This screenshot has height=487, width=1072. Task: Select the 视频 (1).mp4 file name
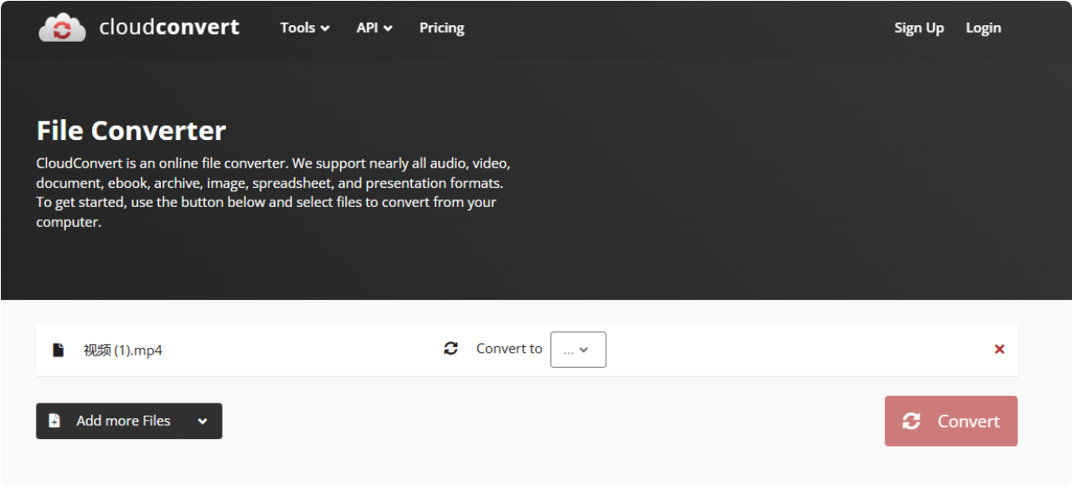click(x=123, y=350)
